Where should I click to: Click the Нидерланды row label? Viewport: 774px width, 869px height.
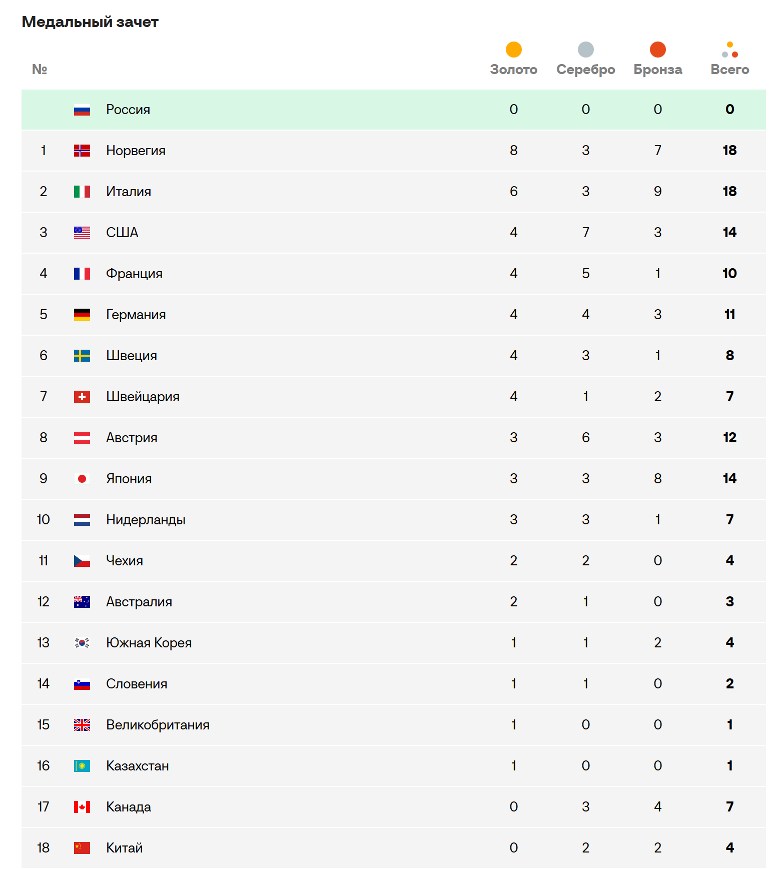(146, 520)
